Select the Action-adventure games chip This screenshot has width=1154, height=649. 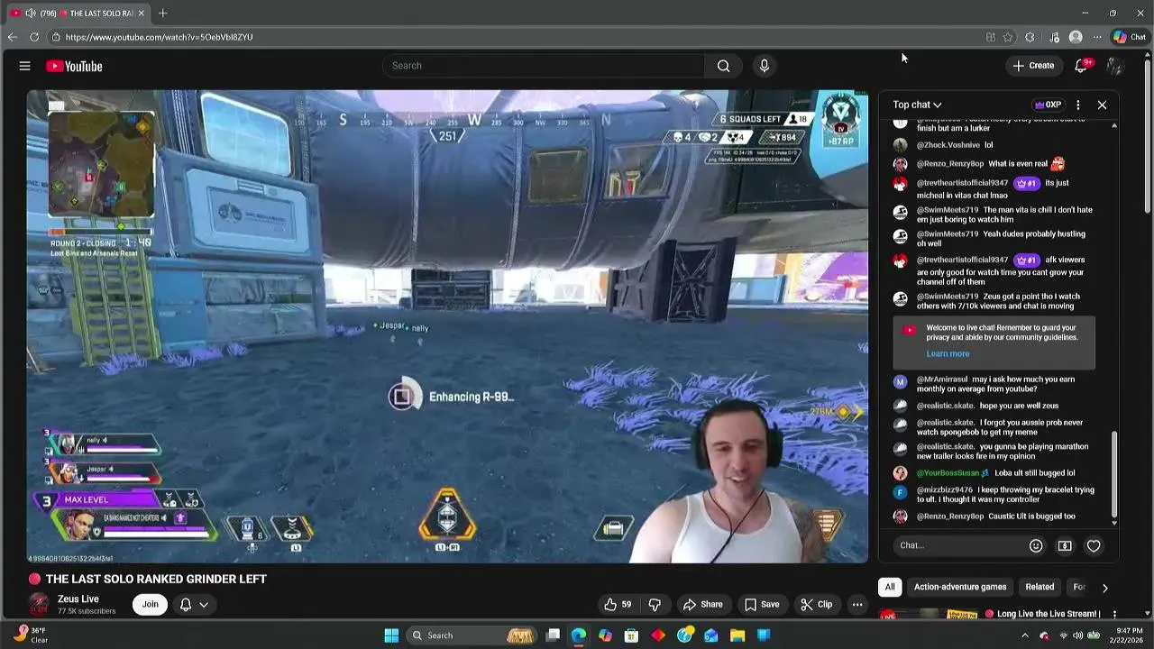960,587
